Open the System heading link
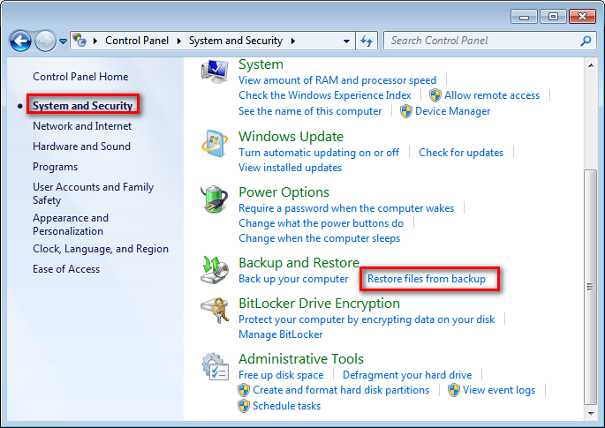Image resolution: width=605 pixels, height=428 pixels. coord(261,64)
